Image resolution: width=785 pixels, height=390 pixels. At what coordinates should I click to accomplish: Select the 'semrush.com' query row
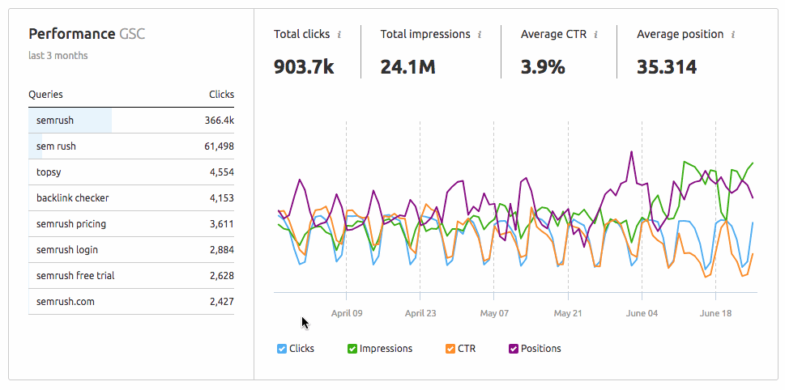pyautogui.click(x=131, y=302)
